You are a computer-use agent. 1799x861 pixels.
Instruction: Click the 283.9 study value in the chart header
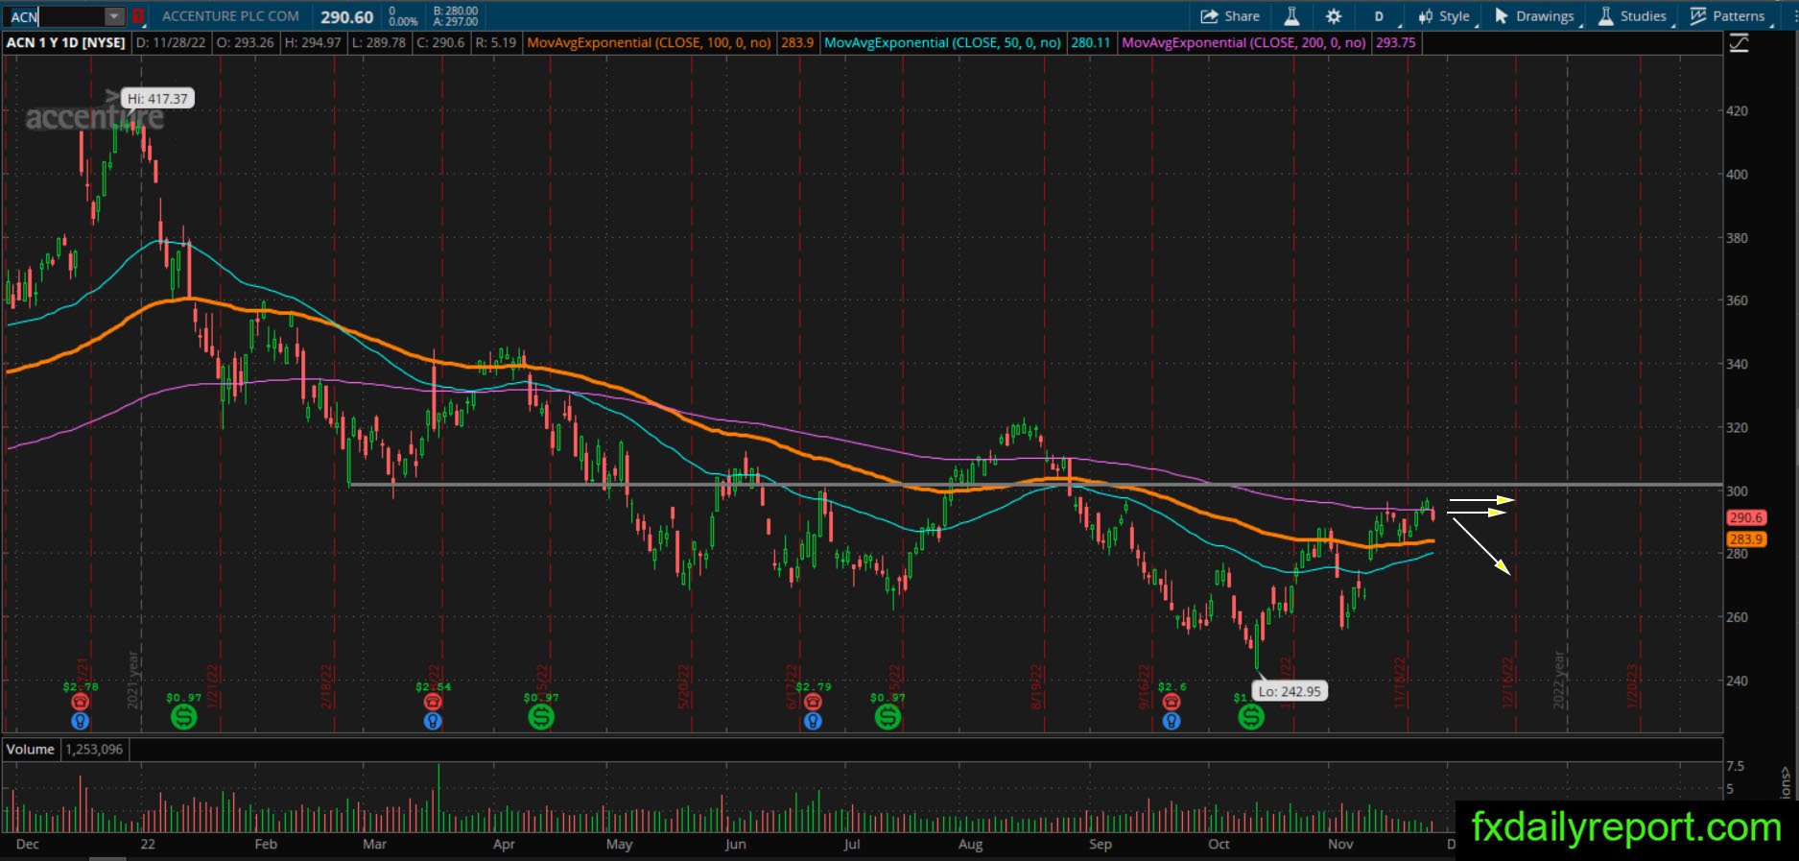point(797,43)
